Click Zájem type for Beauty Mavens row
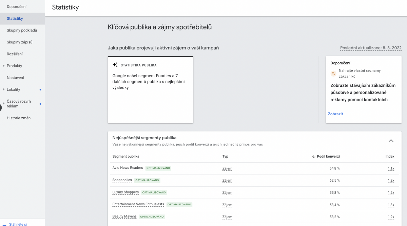This screenshot has width=407, height=226. pyautogui.click(x=227, y=217)
